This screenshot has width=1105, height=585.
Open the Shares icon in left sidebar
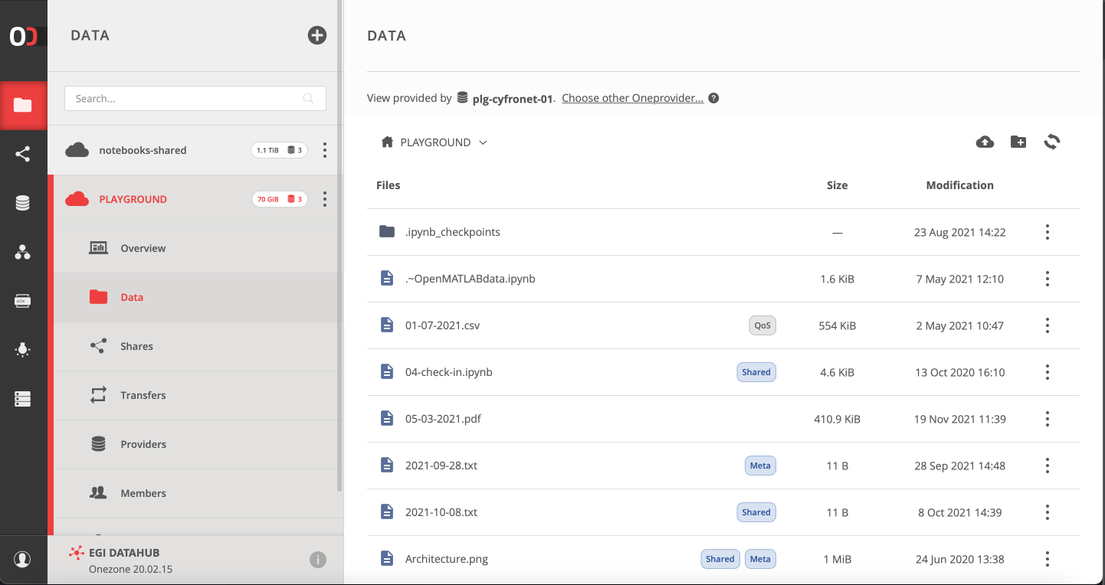pyautogui.click(x=23, y=154)
